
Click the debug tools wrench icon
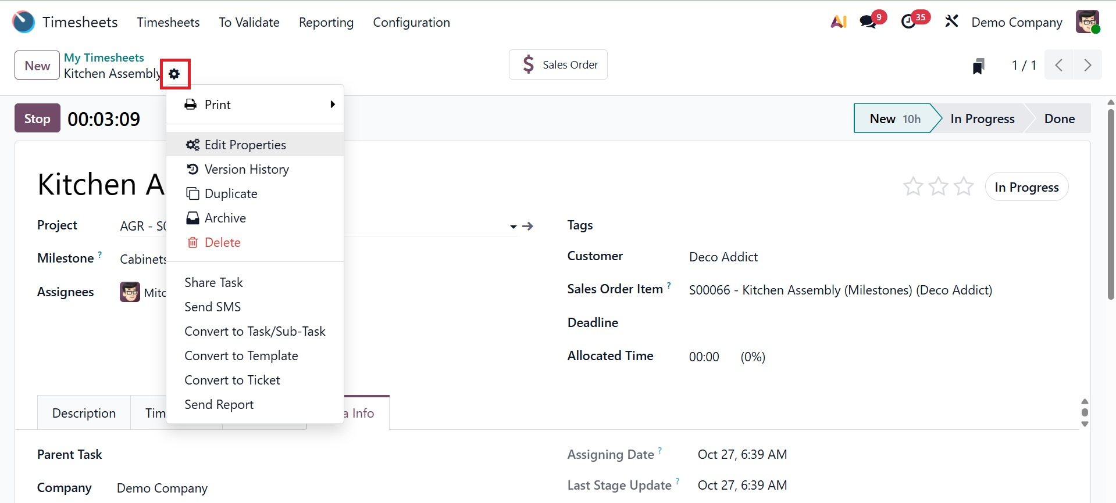pos(951,22)
